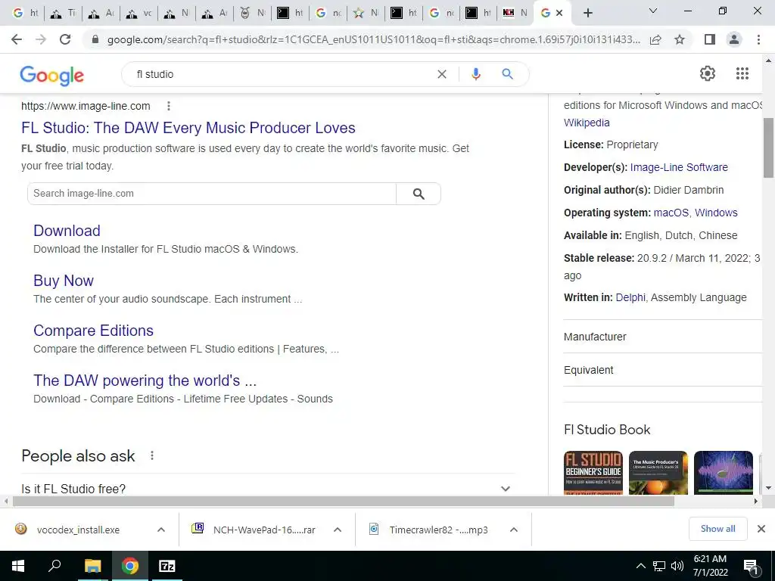Image resolution: width=775 pixels, height=581 pixels.
Task: Open Chrome side panel
Action: point(710,39)
